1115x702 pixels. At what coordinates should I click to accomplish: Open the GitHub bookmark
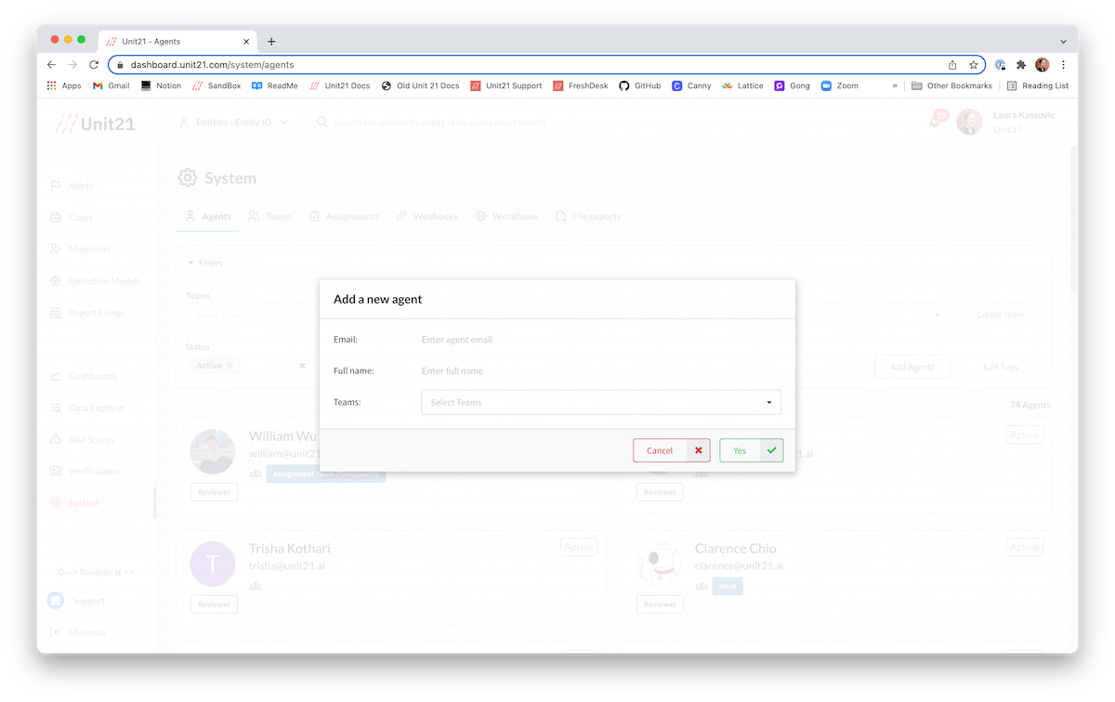click(640, 85)
